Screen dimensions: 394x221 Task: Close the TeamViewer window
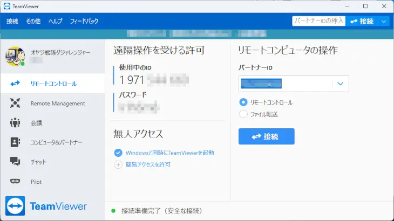tap(384, 6)
